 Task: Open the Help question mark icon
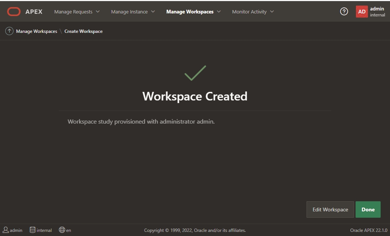pos(344,12)
